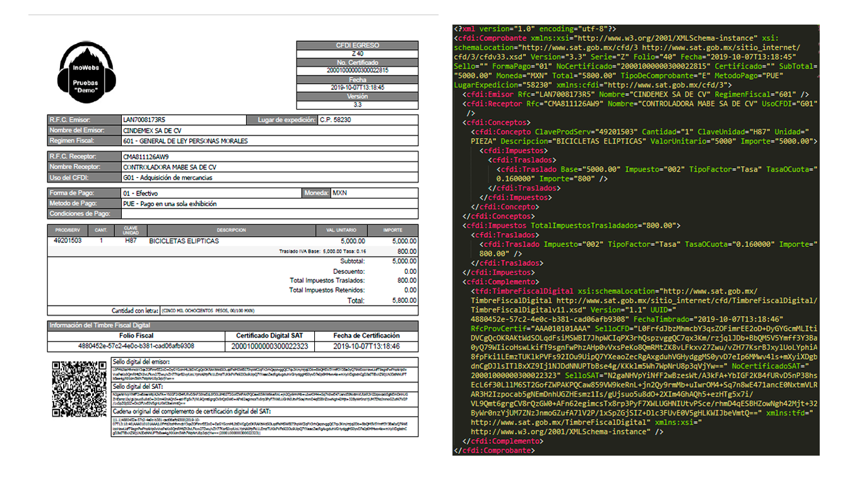Viewport: 862px width, 484px height.
Task: Click the '3.3' version value on the invoice
Action: click(357, 105)
